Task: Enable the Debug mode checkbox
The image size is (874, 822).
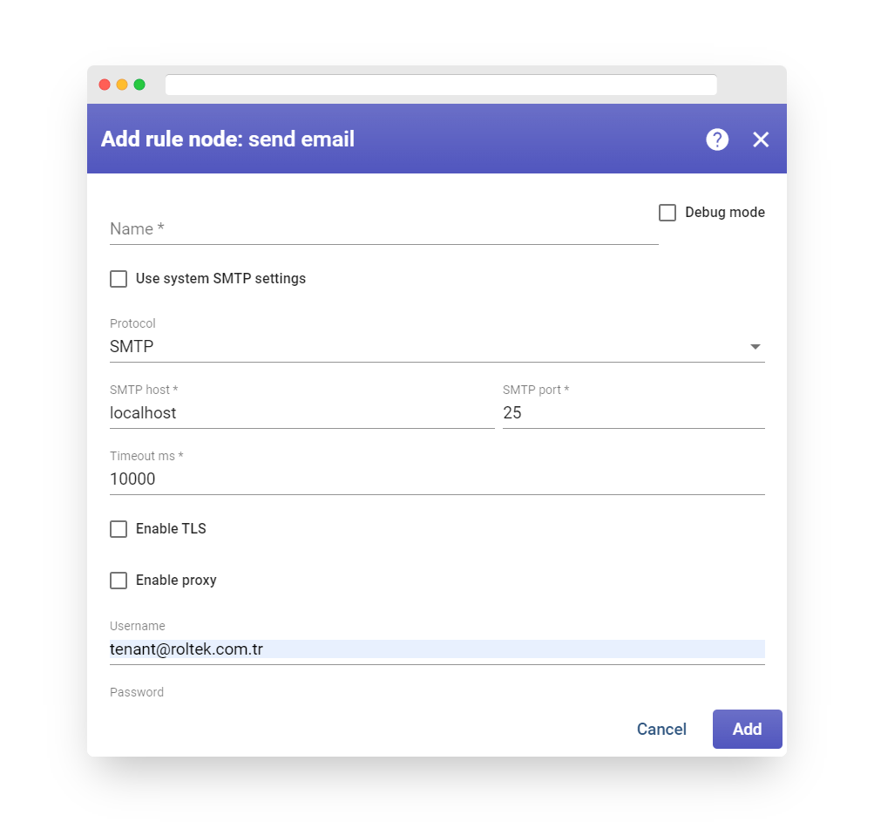Action: pyautogui.click(x=667, y=213)
